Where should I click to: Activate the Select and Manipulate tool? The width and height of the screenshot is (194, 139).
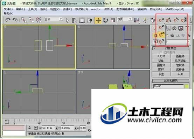point(145,20)
